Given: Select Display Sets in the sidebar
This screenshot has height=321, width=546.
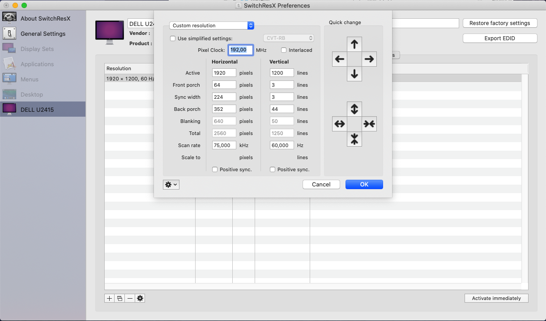Looking at the screenshot, I should coord(37,49).
